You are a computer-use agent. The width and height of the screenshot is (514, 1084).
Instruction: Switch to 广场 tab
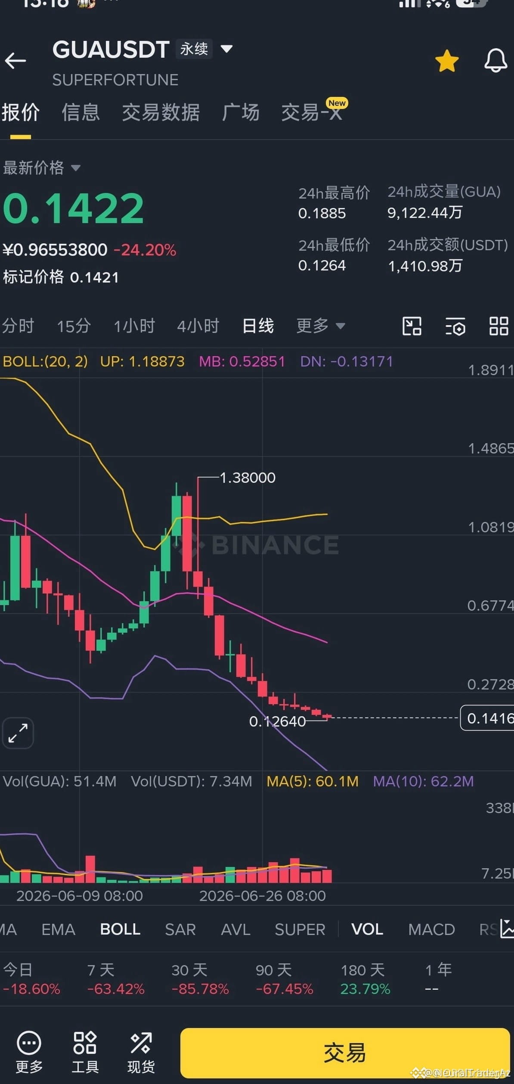click(241, 113)
